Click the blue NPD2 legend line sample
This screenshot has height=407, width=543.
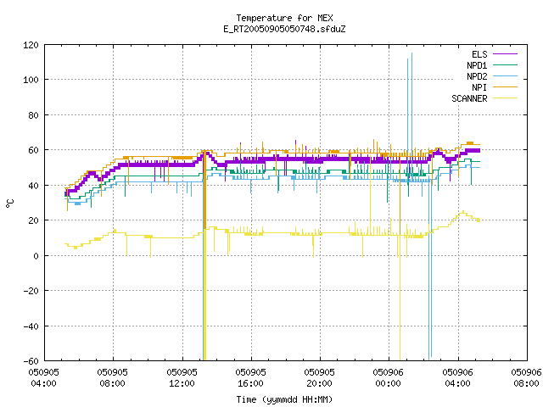[x=505, y=75]
